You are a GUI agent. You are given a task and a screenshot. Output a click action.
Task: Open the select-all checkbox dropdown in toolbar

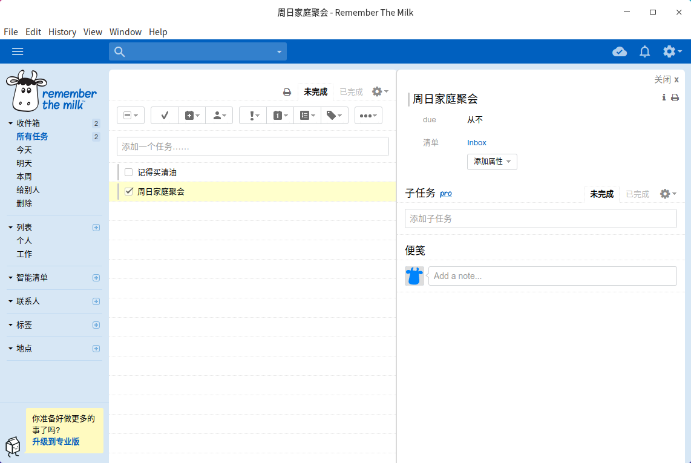pyautogui.click(x=131, y=116)
